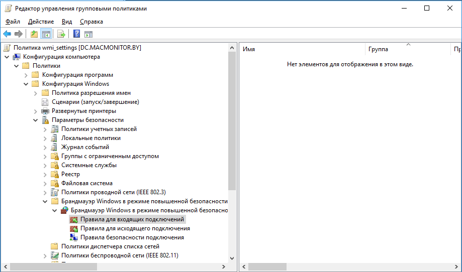Collapse the Конфигурация Windows node

click(x=26, y=84)
